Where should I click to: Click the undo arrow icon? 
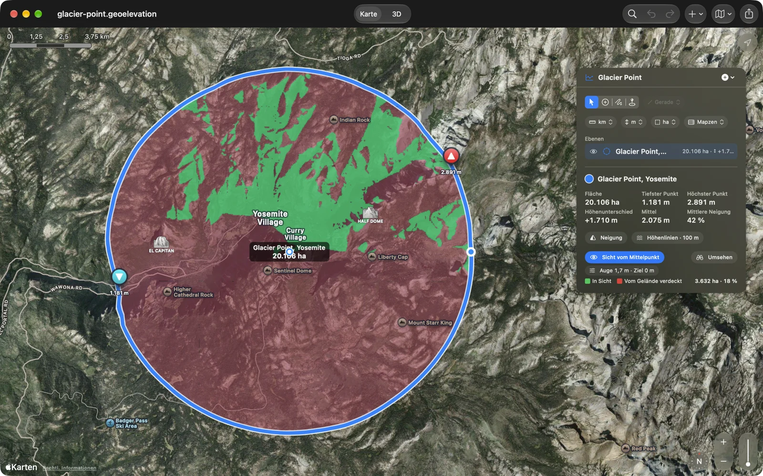click(651, 14)
